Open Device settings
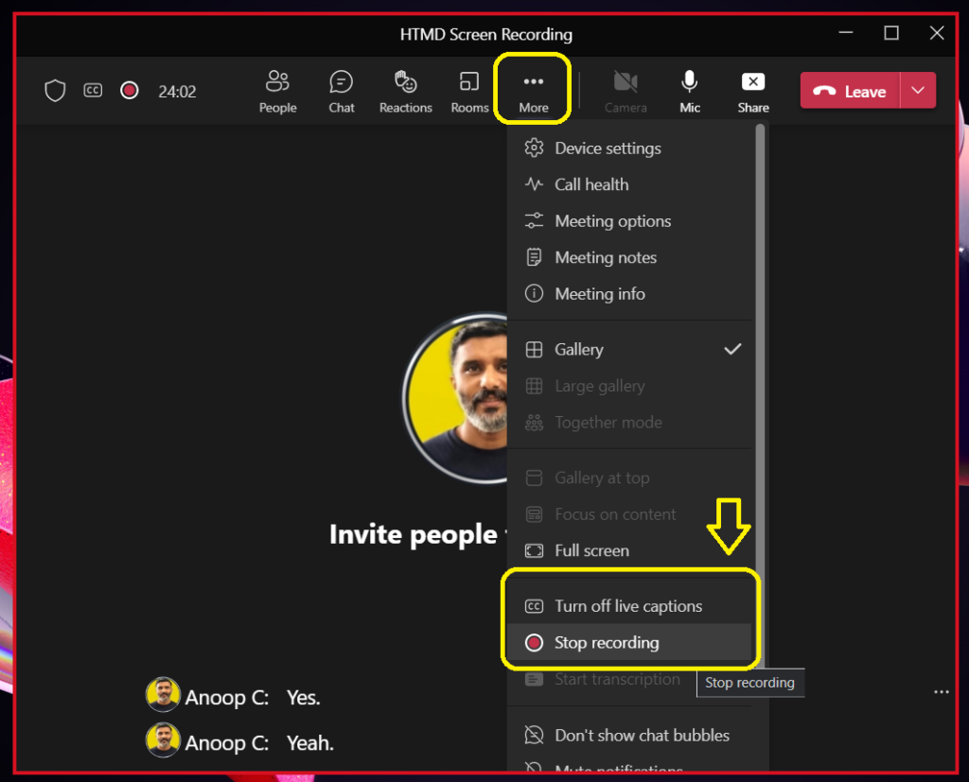Image resolution: width=969 pixels, height=782 pixels. click(x=607, y=148)
